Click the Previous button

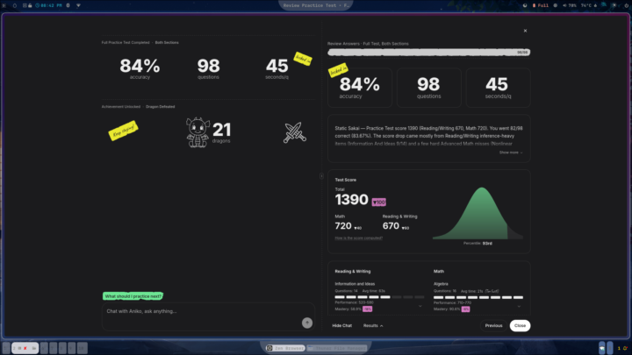tap(493, 325)
